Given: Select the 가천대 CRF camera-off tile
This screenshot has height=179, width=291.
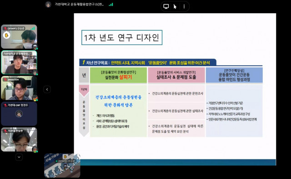Looking at the screenshot, I should pos(19,113).
